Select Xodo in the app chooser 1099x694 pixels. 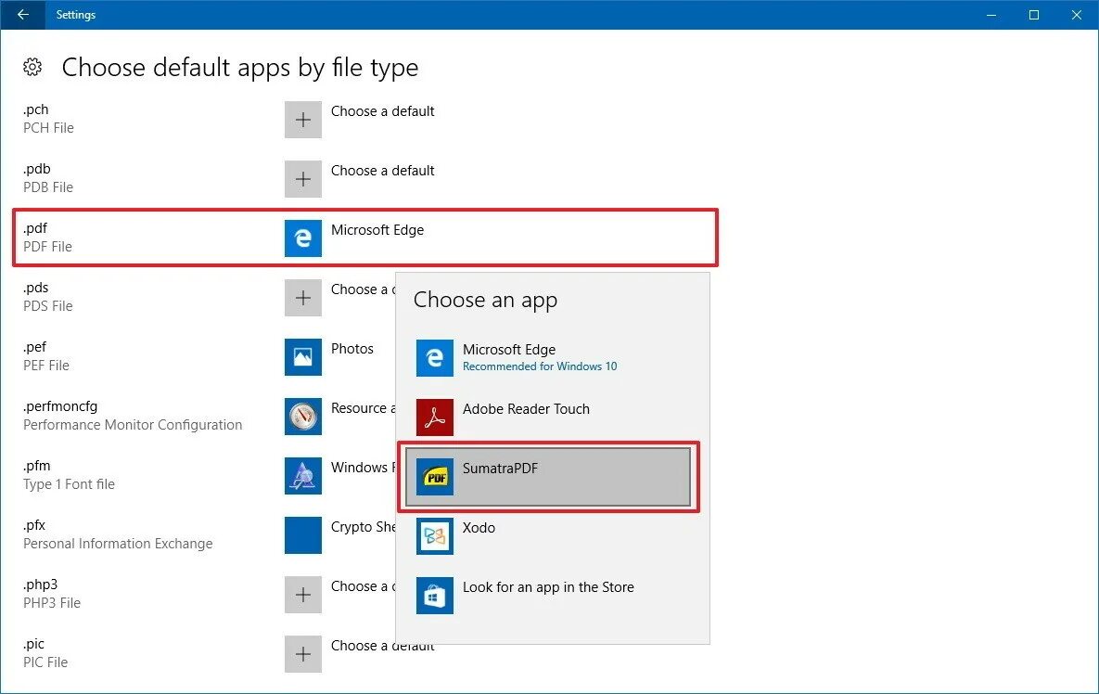[548, 536]
